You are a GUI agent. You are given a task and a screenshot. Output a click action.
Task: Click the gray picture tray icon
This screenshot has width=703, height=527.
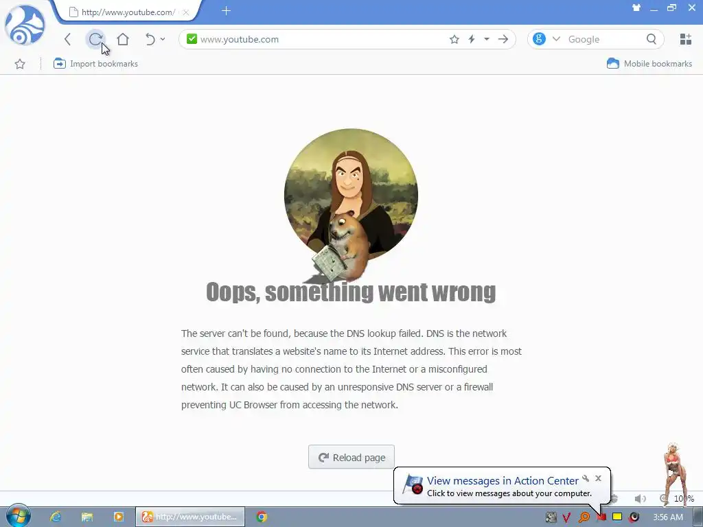(x=551, y=517)
